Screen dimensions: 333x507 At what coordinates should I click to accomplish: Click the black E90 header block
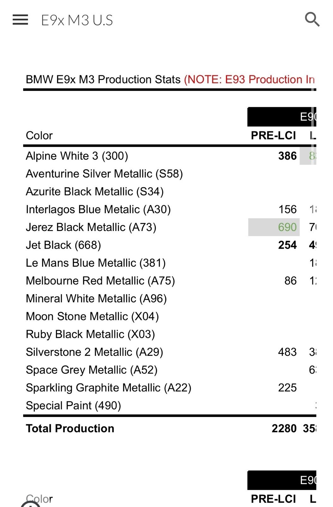(x=282, y=117)
